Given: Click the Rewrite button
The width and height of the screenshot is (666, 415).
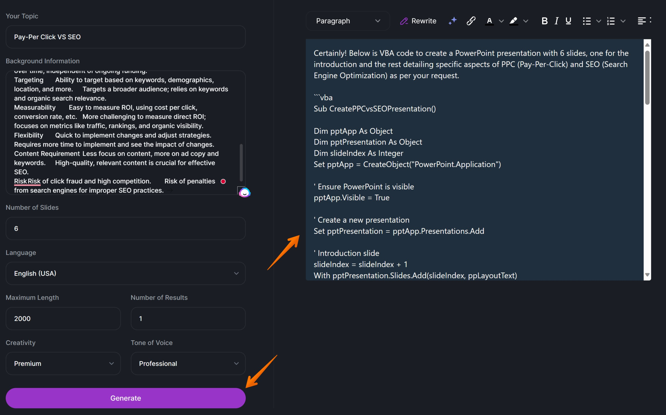Looking at the screenshot, I should (x=418, y=21).
